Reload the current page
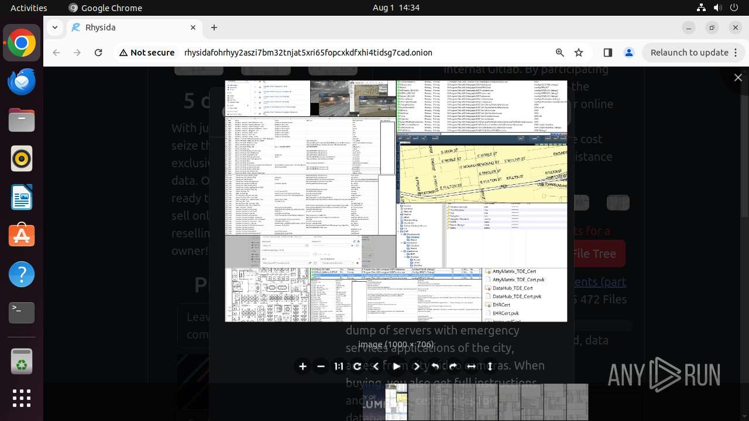Viewport: 749px width, 421px height. [98, 53]
